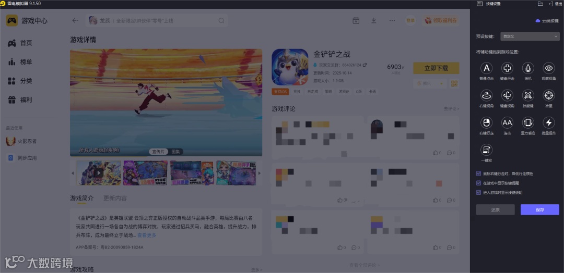Click the back arrow in Game Center

75,20
